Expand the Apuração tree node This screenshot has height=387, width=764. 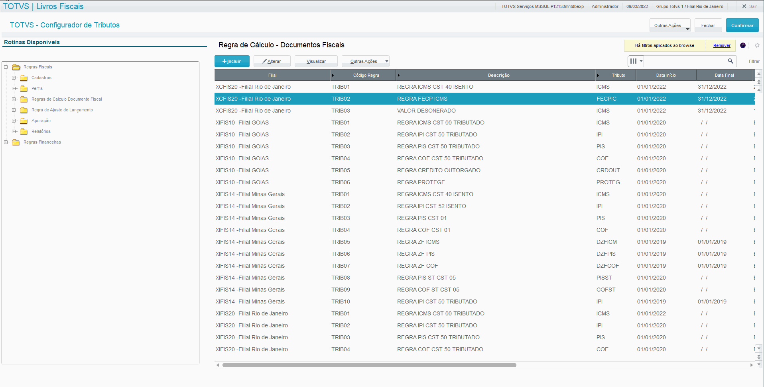coord(14,121)
